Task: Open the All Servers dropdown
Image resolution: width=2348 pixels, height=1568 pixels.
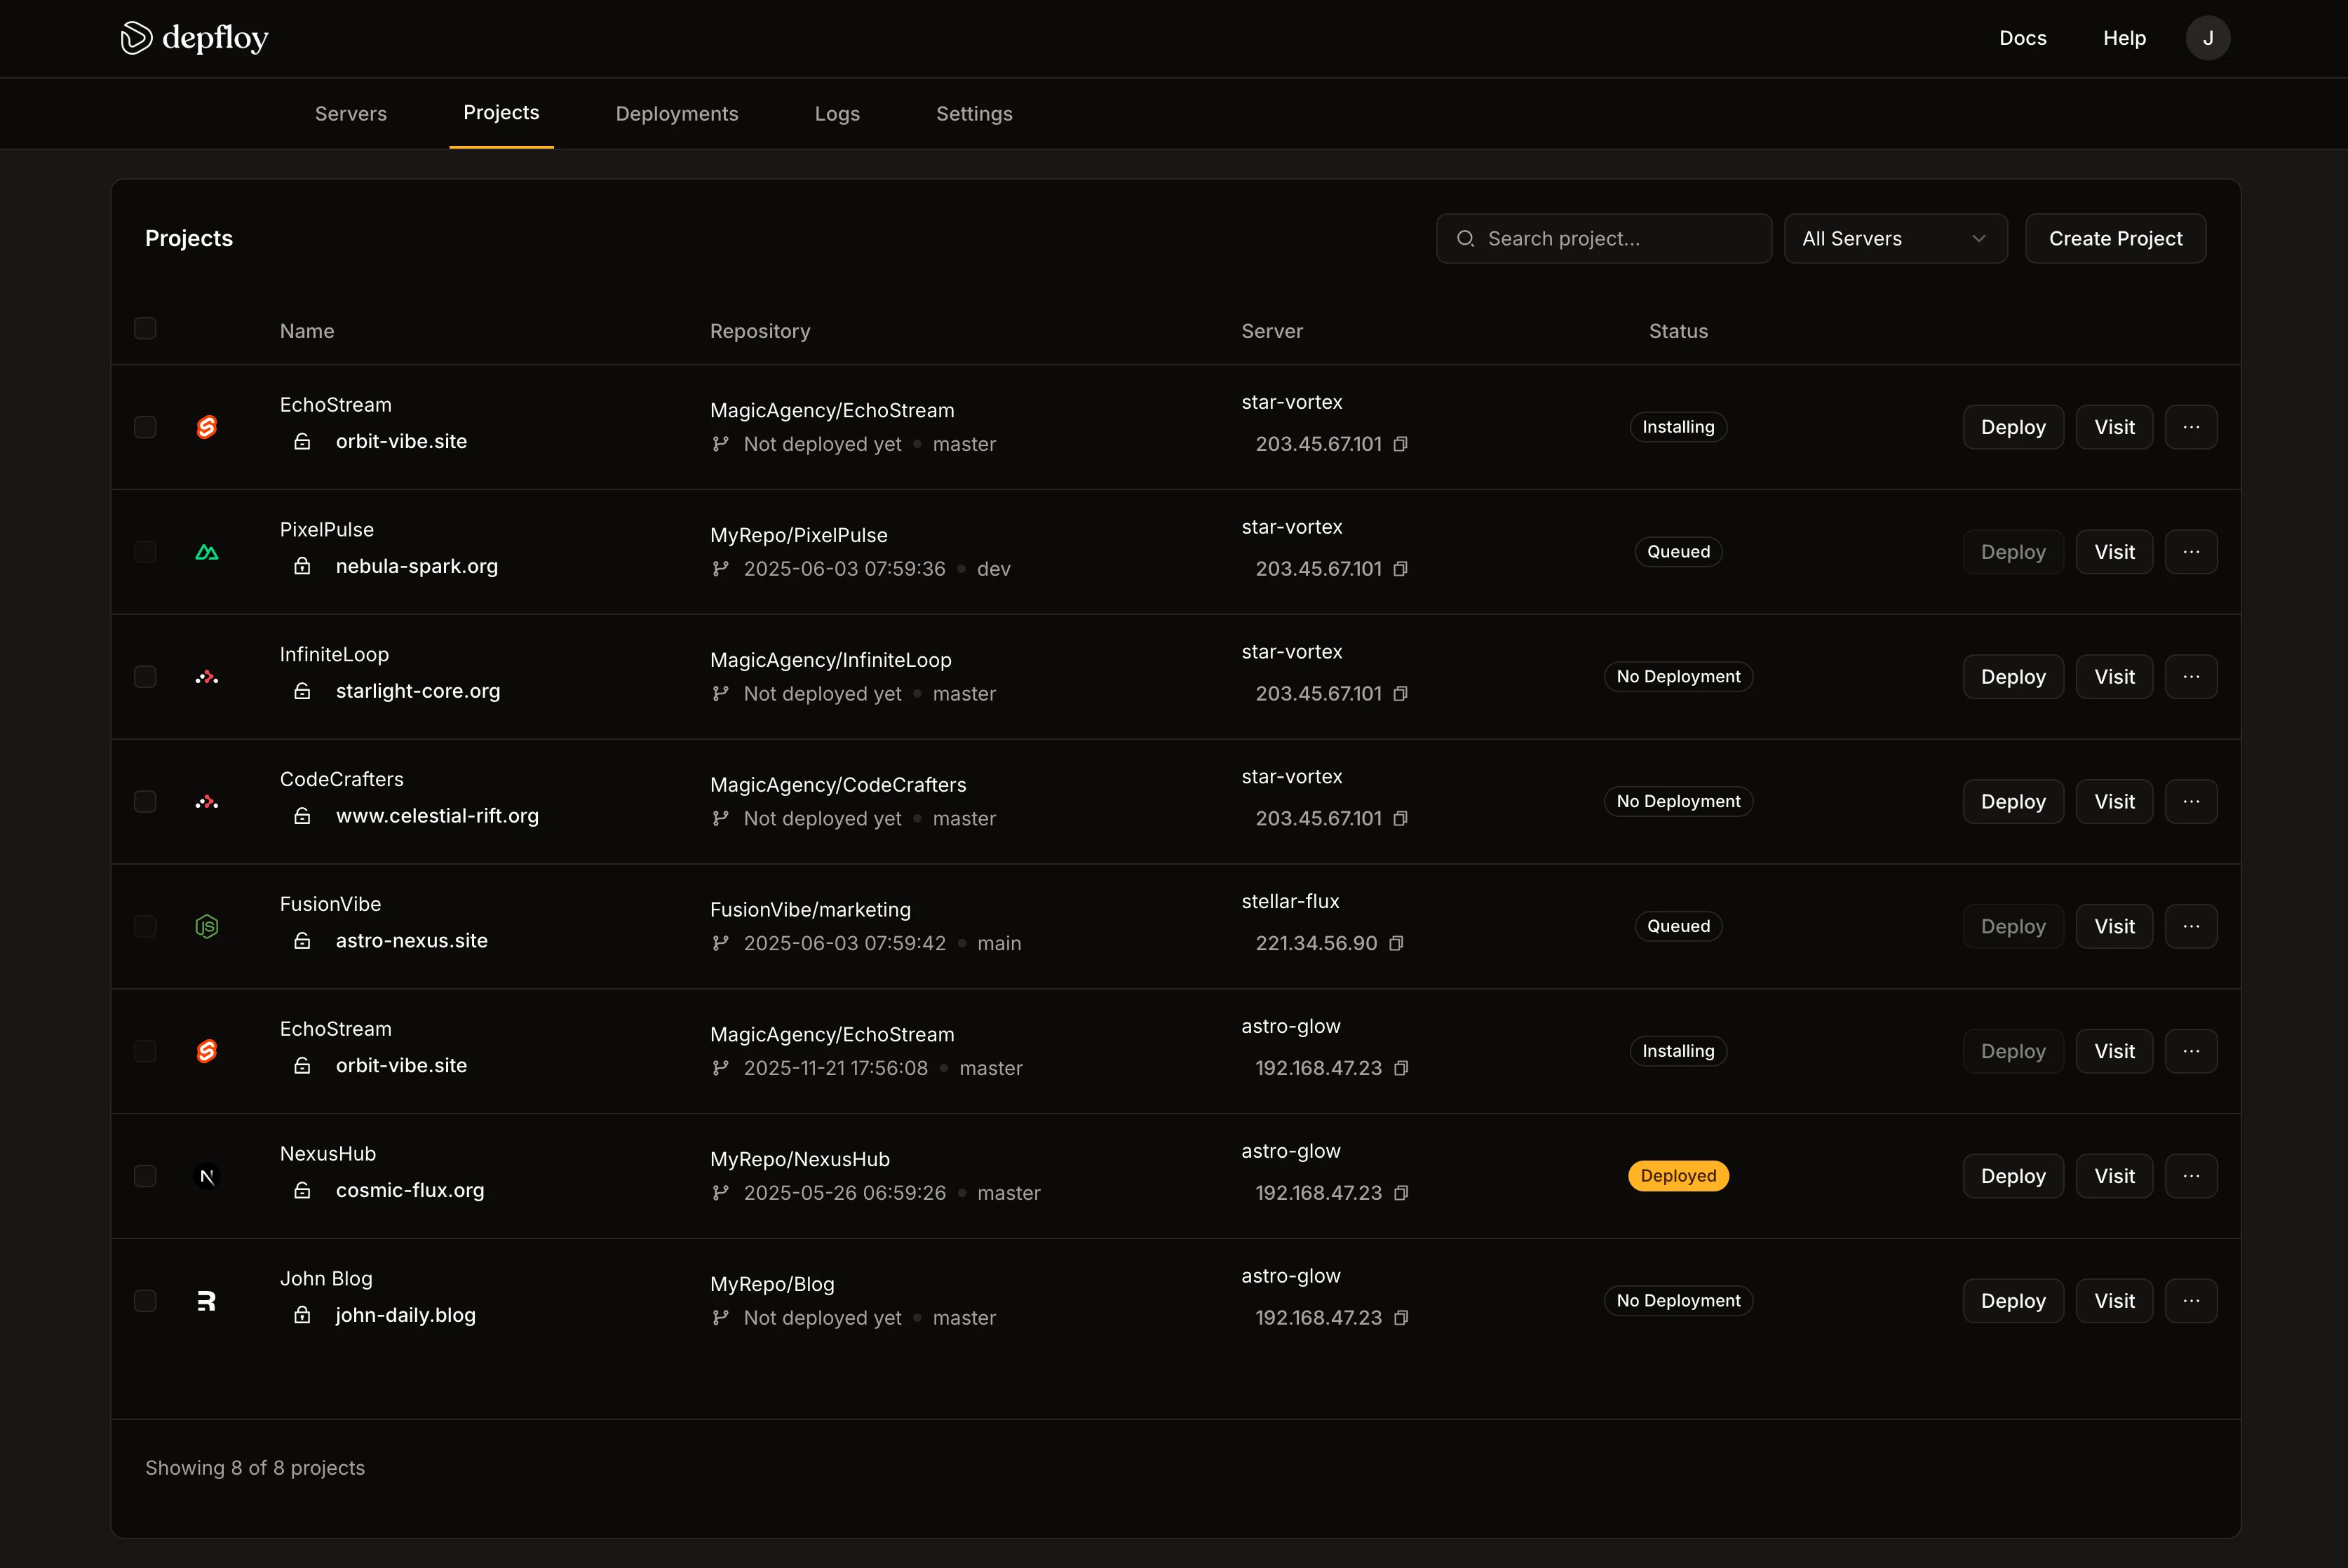Action: pyautogui.click(x=1895, y=238)
